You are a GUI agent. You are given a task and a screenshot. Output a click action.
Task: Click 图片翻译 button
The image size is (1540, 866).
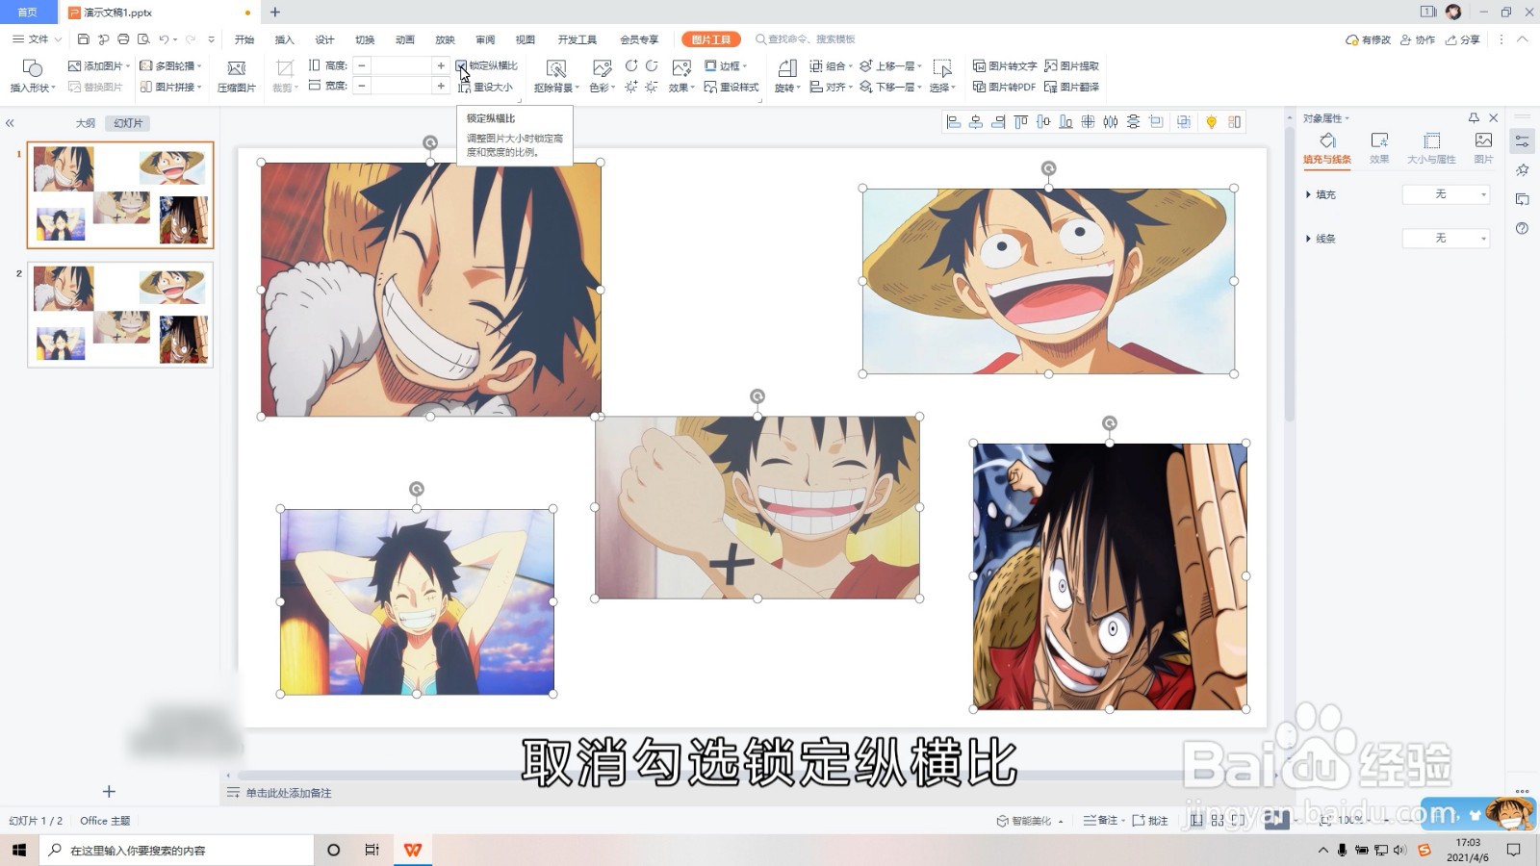[x=1072, y=87]
